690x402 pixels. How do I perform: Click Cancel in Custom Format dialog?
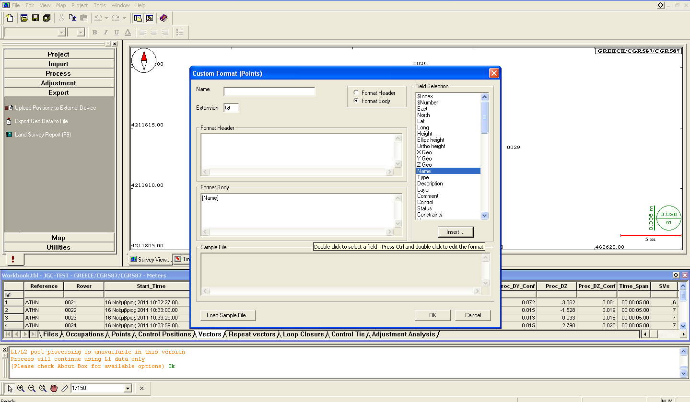(x=473, y=315)
